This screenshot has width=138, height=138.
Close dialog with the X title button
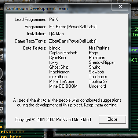coord(120,7)
